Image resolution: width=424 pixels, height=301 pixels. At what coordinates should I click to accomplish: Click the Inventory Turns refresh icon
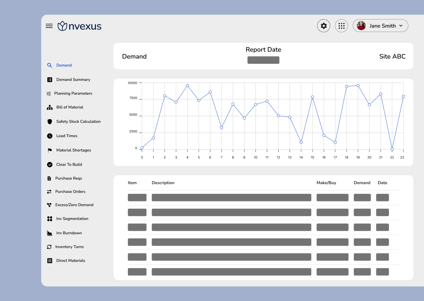(x=49, y=247)
